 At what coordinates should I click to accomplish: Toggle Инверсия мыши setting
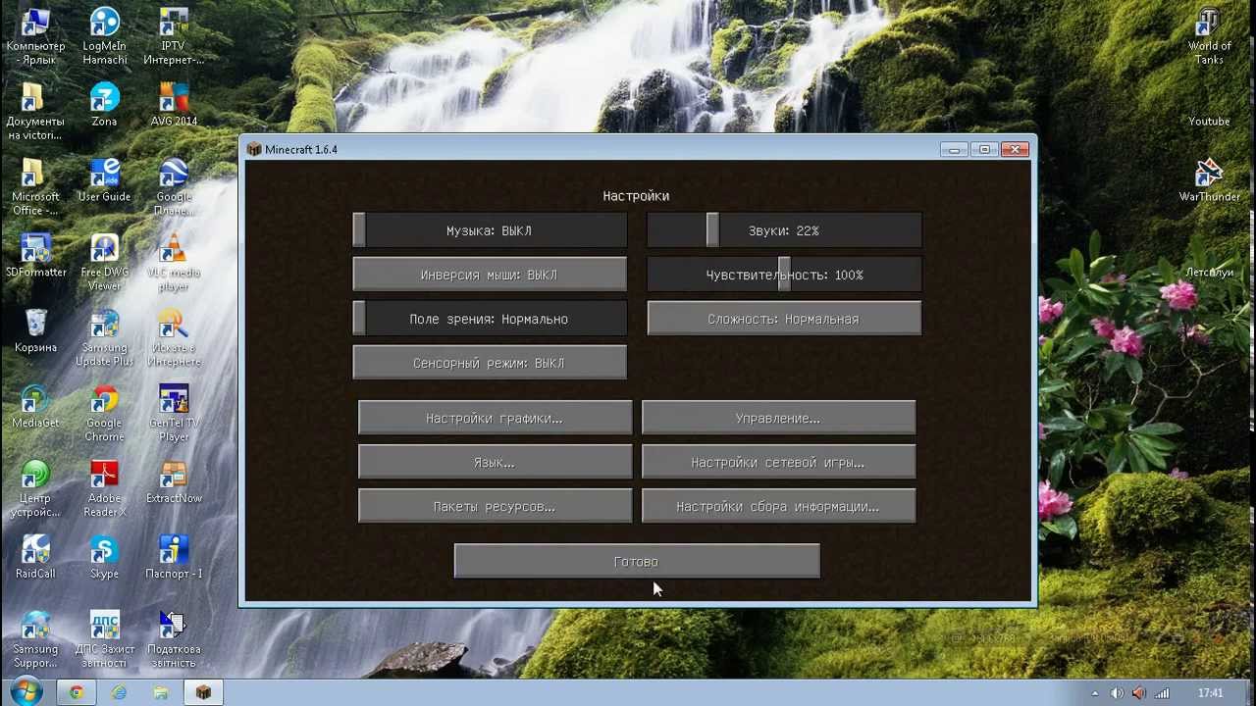click(x=490, y=275)
